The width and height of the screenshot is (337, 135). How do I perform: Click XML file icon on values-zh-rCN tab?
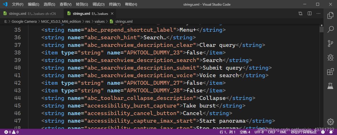point(5,13)
